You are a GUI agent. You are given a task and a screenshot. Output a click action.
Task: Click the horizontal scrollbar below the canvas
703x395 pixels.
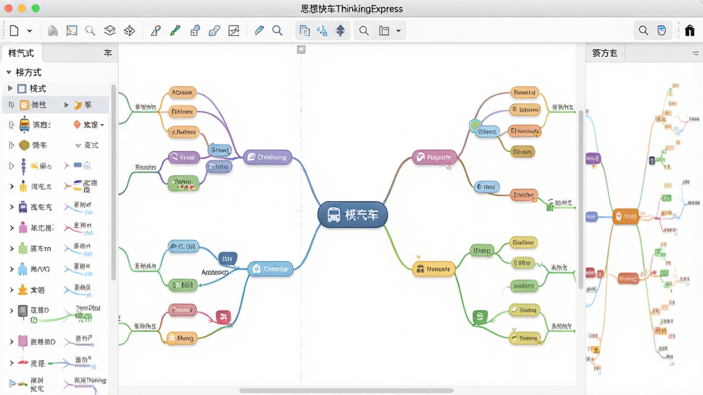[x=346, y=390]
